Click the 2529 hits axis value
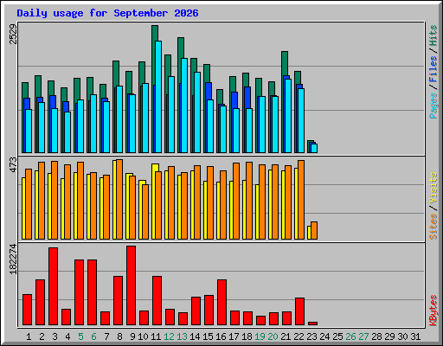This screenshot has height=346, width=443. (x=13, y=34)
